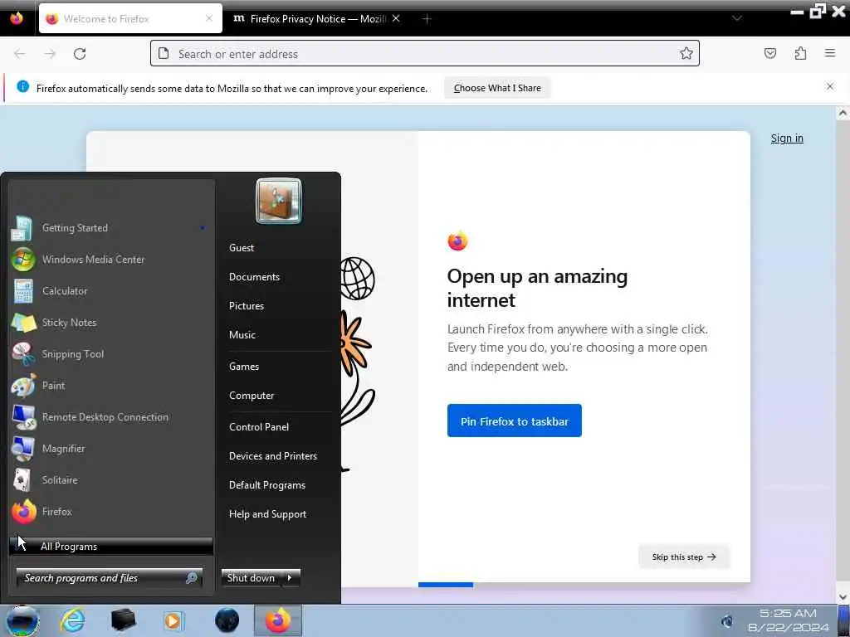The image size is (850, 637).
Task: Open the Firefox hamburger application menu
Action: pos(829,53)
